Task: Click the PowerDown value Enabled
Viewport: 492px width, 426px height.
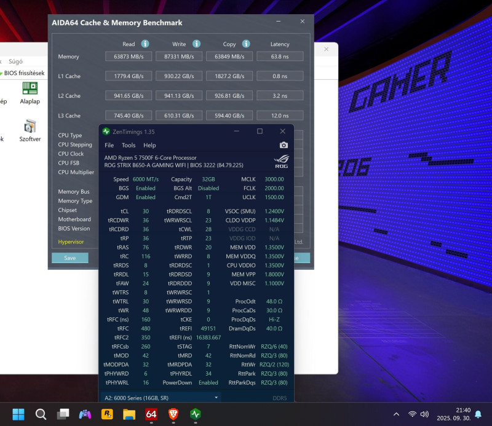Action: point(208,383)
